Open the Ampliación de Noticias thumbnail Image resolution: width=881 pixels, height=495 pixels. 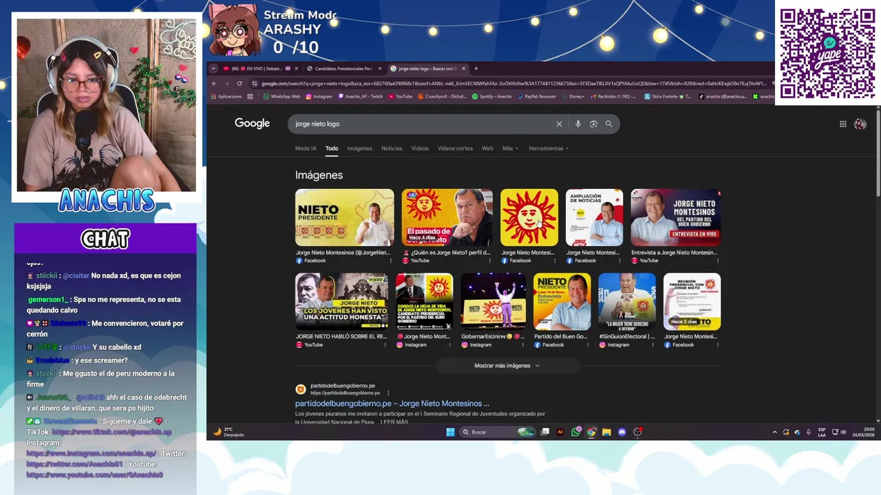594,217
